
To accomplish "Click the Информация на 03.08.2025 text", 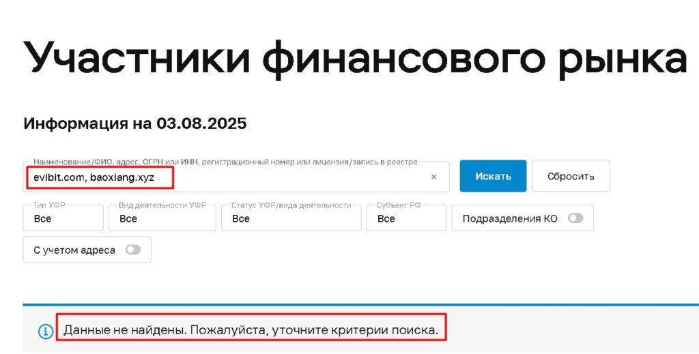I will tap(134, 123).
